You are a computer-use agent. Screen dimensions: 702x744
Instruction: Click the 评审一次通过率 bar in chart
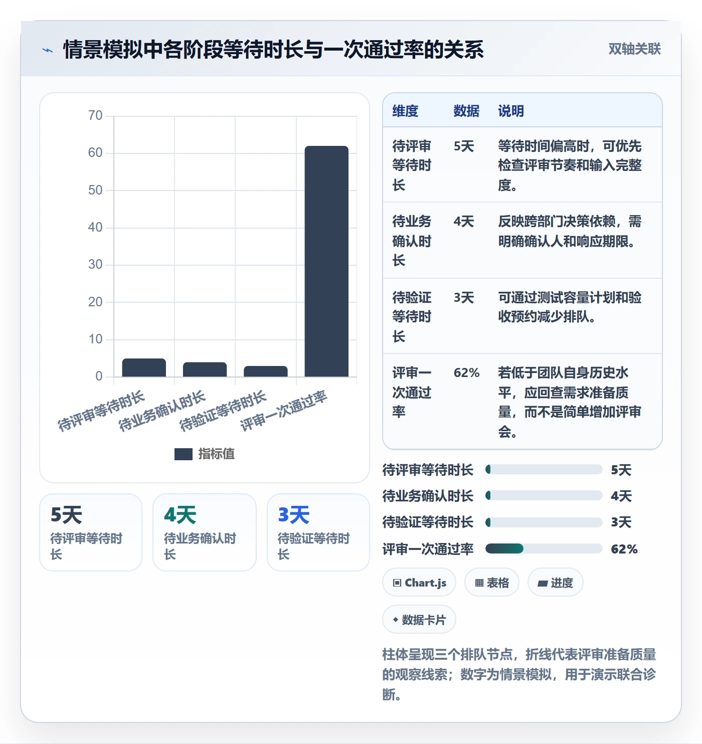pyautogui.click(x=326, y=261)
